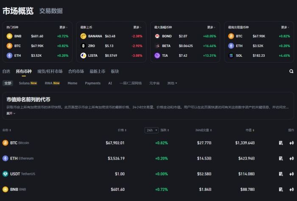297x201 pixels.
Task: Switch to the 合约市场 tab
Action: pos(76,72)
